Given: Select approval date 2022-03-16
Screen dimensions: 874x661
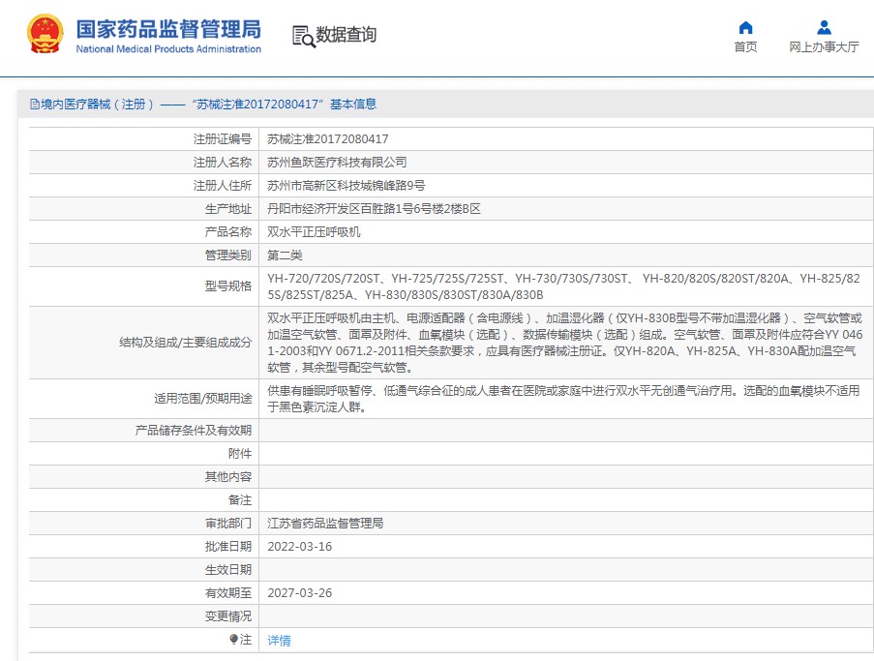Looking at the screenshot, I should [300, 547].
